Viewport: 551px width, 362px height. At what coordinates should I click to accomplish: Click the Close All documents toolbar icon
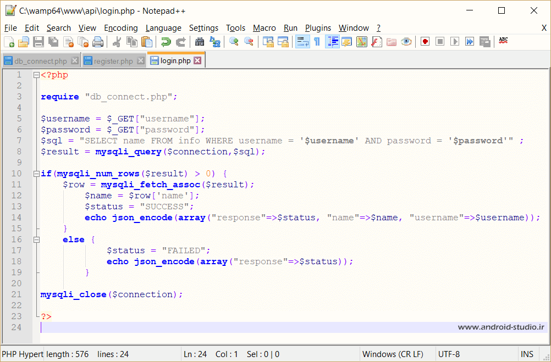tap(83, 42)
